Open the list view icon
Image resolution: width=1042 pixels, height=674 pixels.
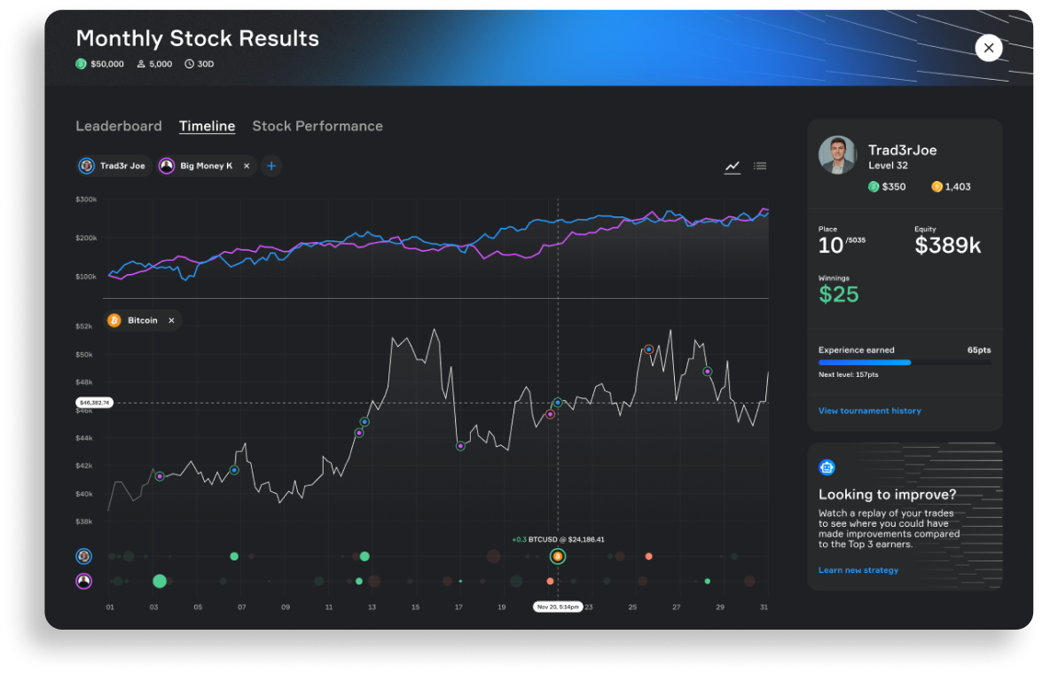point(759,165)
